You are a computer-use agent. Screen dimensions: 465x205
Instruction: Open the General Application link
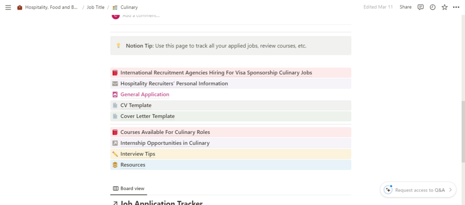coord(145,95)
